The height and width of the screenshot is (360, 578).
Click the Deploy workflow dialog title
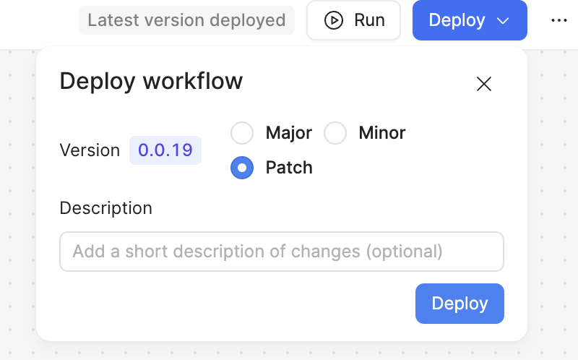pyautogui.click(x=151, y=82)
